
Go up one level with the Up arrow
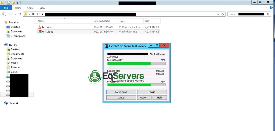point(20,14)
